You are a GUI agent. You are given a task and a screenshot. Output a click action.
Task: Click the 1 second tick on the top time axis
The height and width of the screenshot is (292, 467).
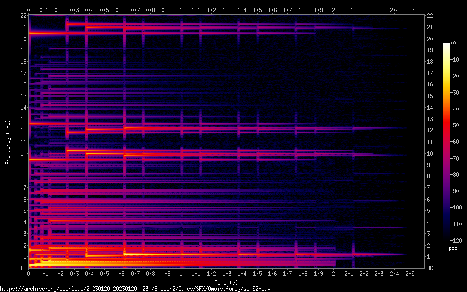[x=181, y=10]
